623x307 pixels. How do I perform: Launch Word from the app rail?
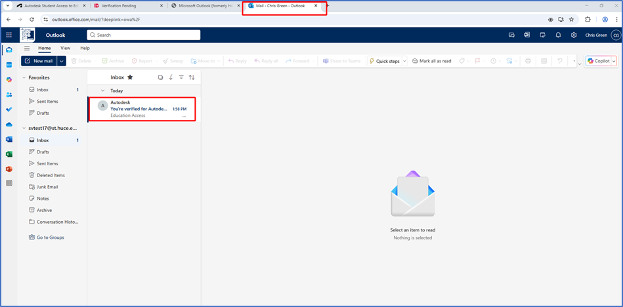[x=9, y=139]
